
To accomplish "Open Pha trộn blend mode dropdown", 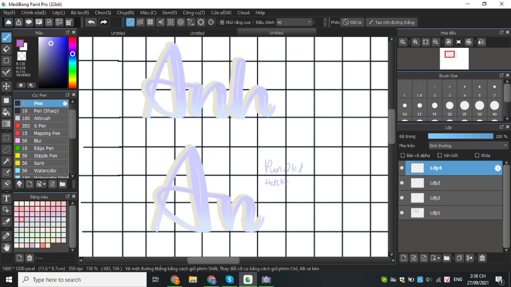I will coord(468,146).
